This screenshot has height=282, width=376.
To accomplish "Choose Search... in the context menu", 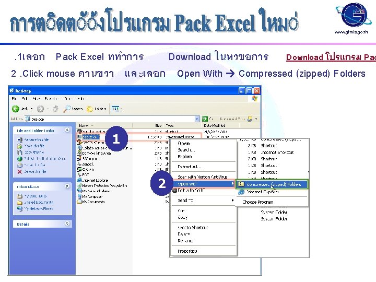I will coord(204,150).
